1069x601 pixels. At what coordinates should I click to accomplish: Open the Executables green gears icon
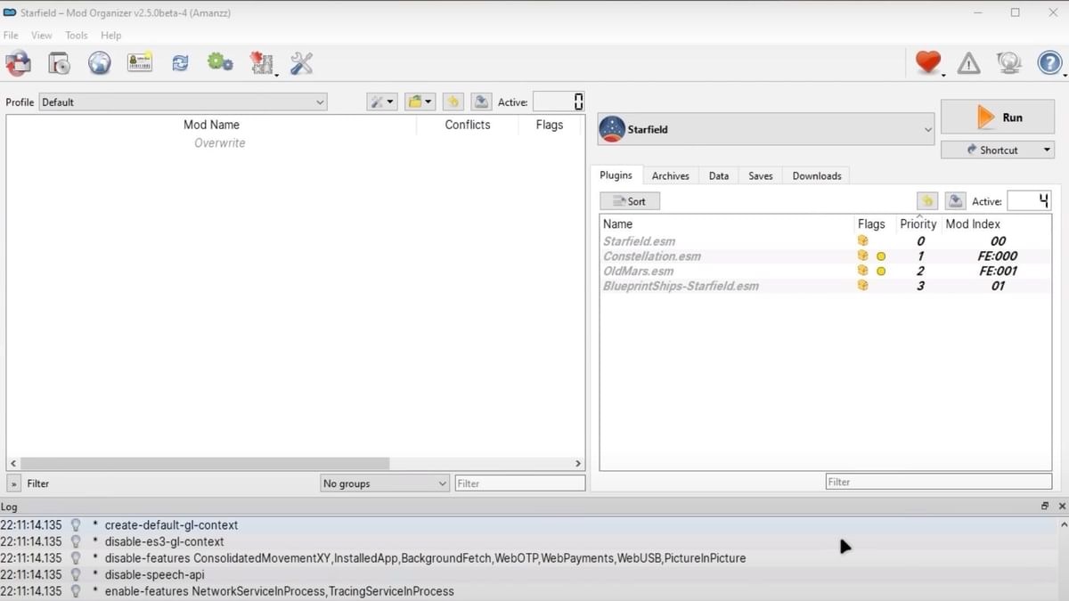(x=220, y=63)
